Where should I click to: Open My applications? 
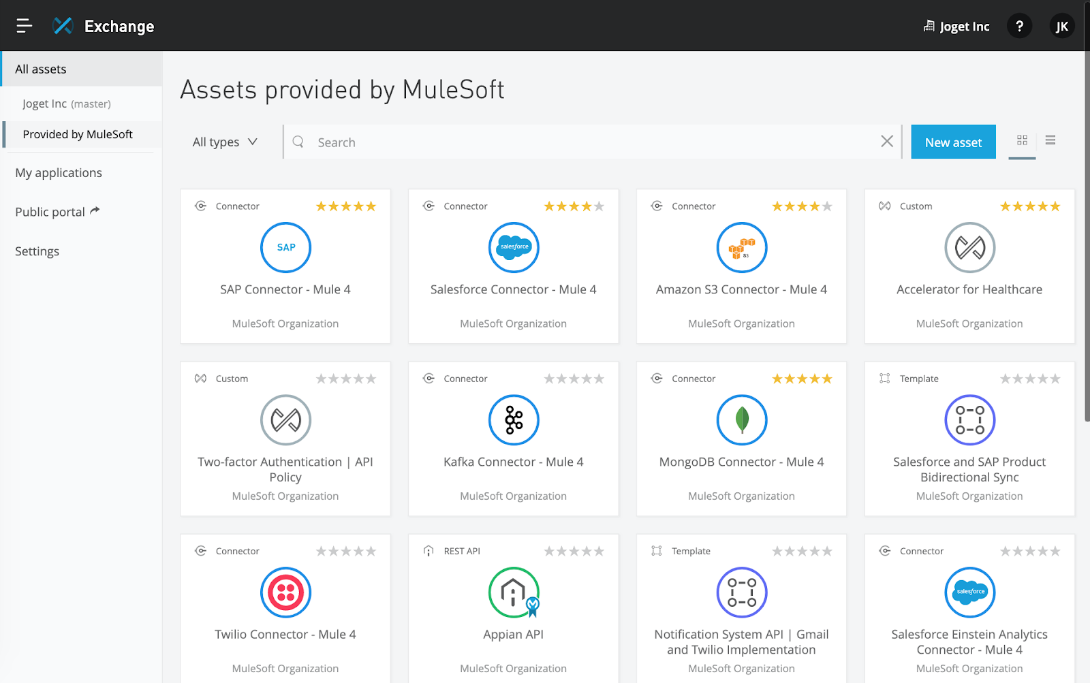(x=59, y=173)
